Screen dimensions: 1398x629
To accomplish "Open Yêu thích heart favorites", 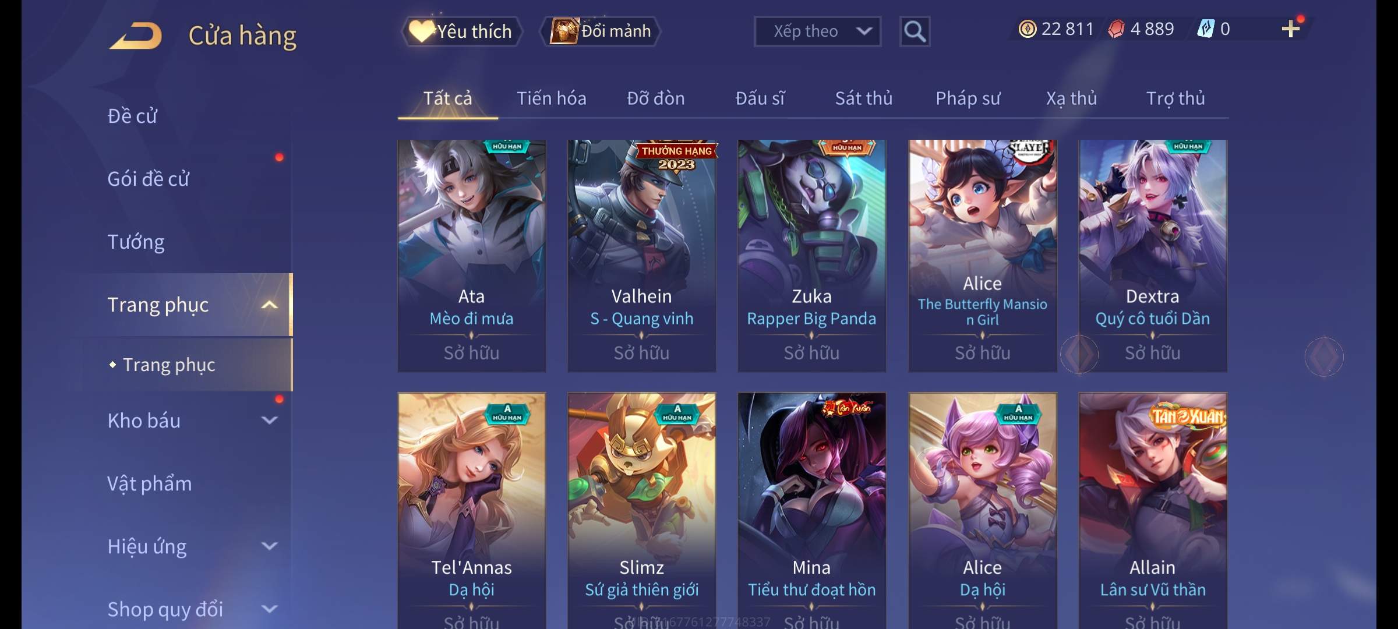I will [462, 31].
